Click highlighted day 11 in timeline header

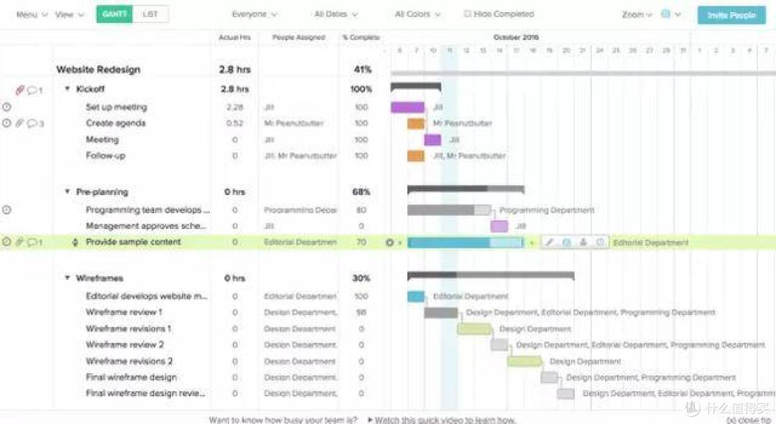click(449, 50)
